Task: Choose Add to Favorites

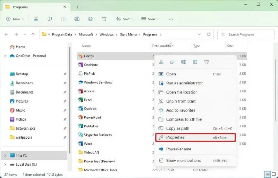Action: (x=196, y=110)
